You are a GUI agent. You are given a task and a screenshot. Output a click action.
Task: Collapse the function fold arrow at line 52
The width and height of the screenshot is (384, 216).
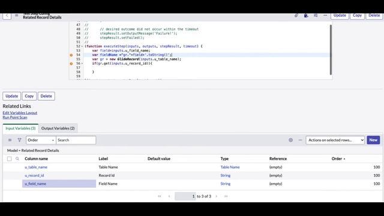coord(82,46)
